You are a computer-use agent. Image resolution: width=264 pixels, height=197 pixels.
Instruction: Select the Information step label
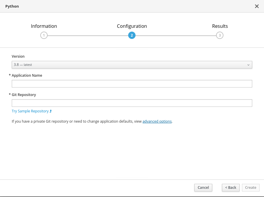tap(44, 26)
